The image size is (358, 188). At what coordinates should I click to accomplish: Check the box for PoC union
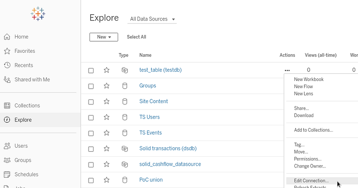pos(91,180)
